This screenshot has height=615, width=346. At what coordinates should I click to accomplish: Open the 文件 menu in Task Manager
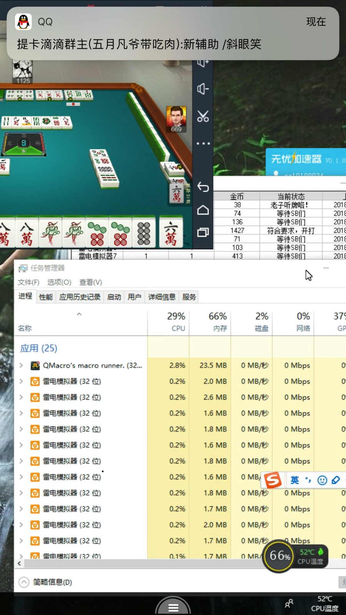28,282
